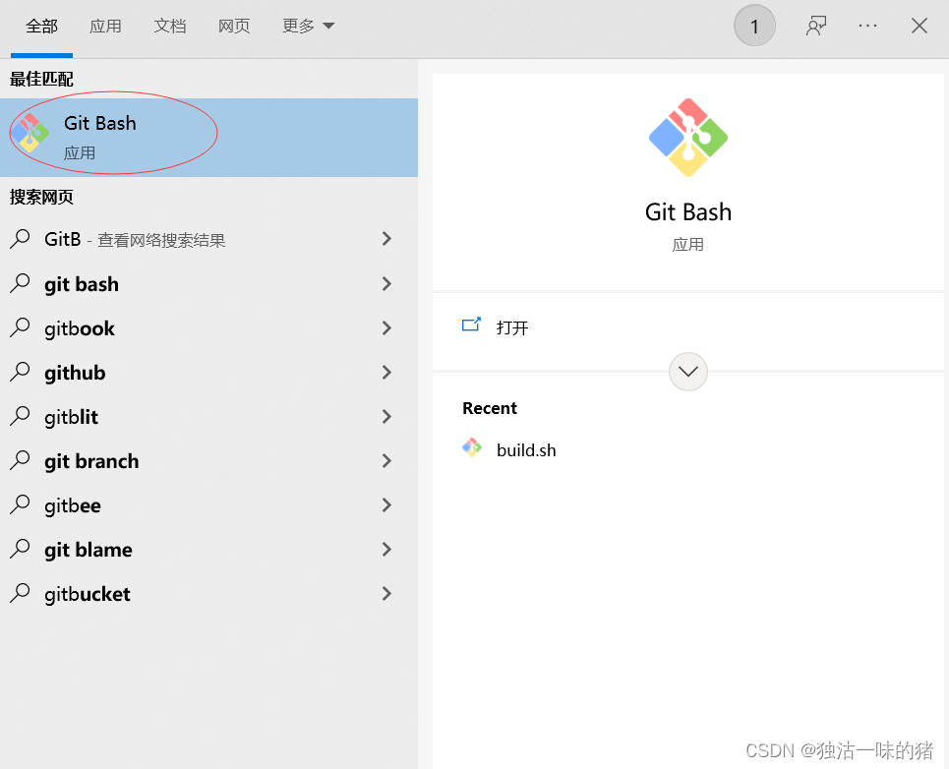This screenshot has width=949, height=769.
Task: Click the search icon beside git bash
Action: pos(20,283)
